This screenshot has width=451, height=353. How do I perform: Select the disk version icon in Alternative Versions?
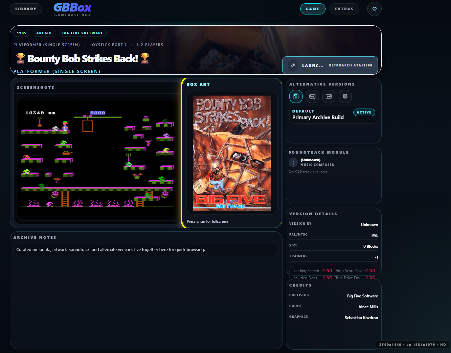(x=296, y=96)
